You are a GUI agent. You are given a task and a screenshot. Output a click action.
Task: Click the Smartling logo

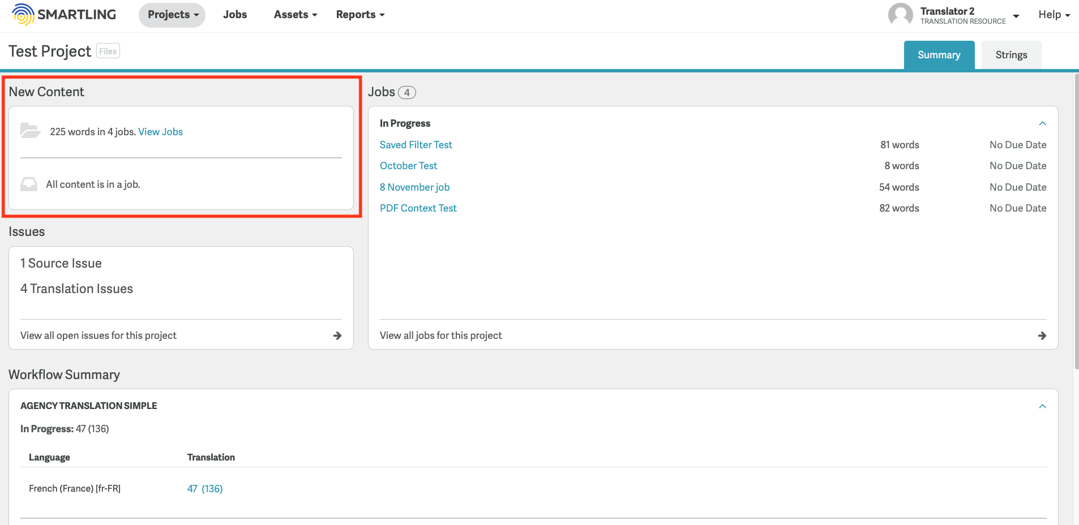[x=64, y=15]
